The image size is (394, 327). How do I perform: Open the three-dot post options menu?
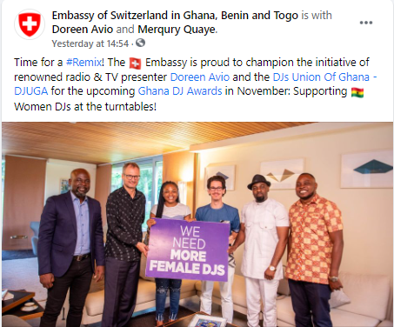[366, 23]
